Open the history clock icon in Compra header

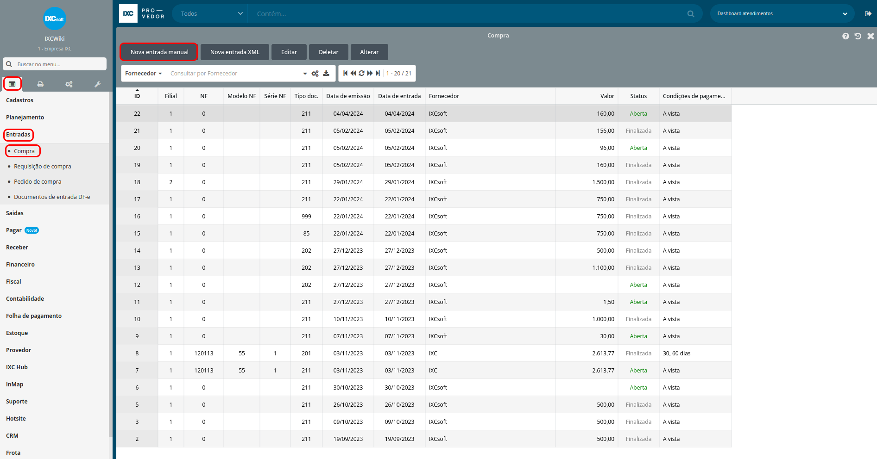(858, 36)
